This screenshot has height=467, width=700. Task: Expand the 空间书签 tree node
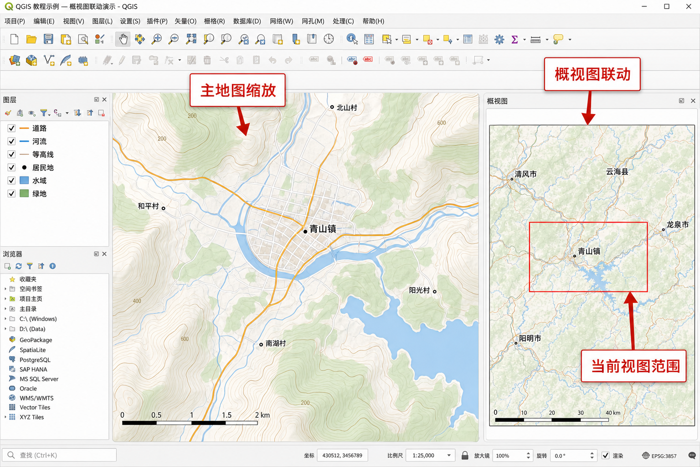tap(5, 289)
